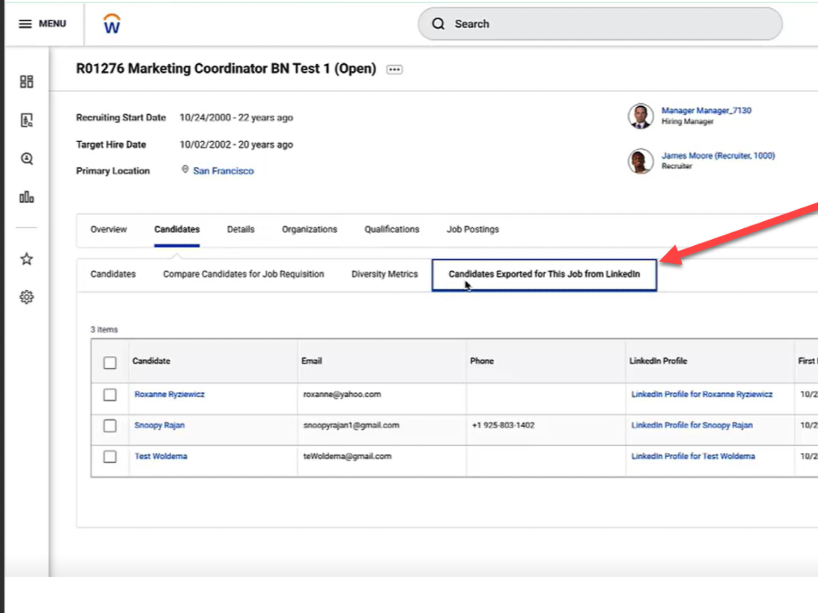This screenshot has height=613, width=818.
Task: Open the Settings gear icon
Action: click(x=26, y=296)
